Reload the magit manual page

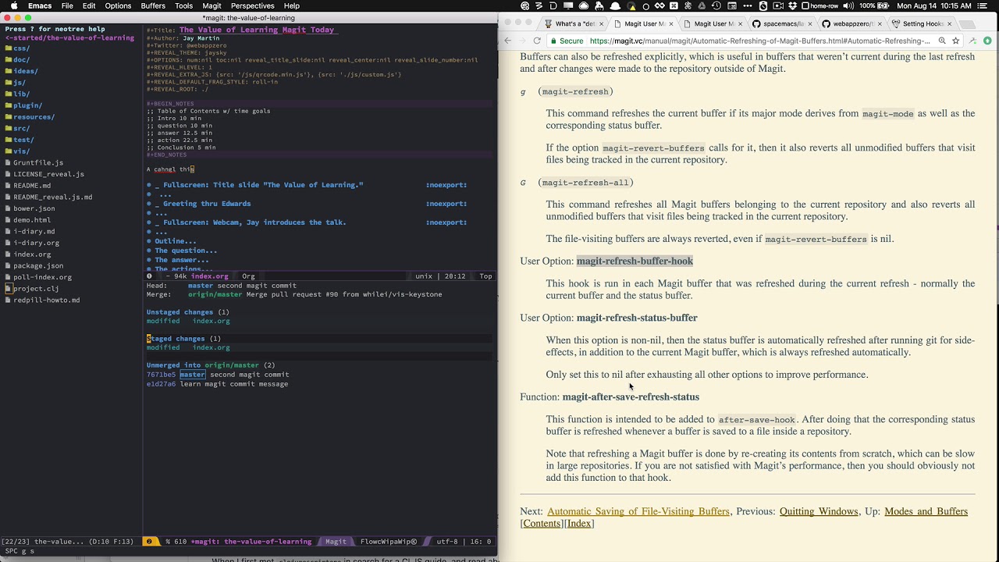pyautogui.click(x=537, y=41)
